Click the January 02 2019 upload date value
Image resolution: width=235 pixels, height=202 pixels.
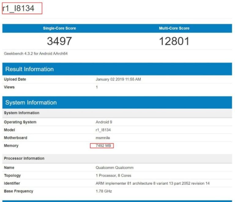118,79
